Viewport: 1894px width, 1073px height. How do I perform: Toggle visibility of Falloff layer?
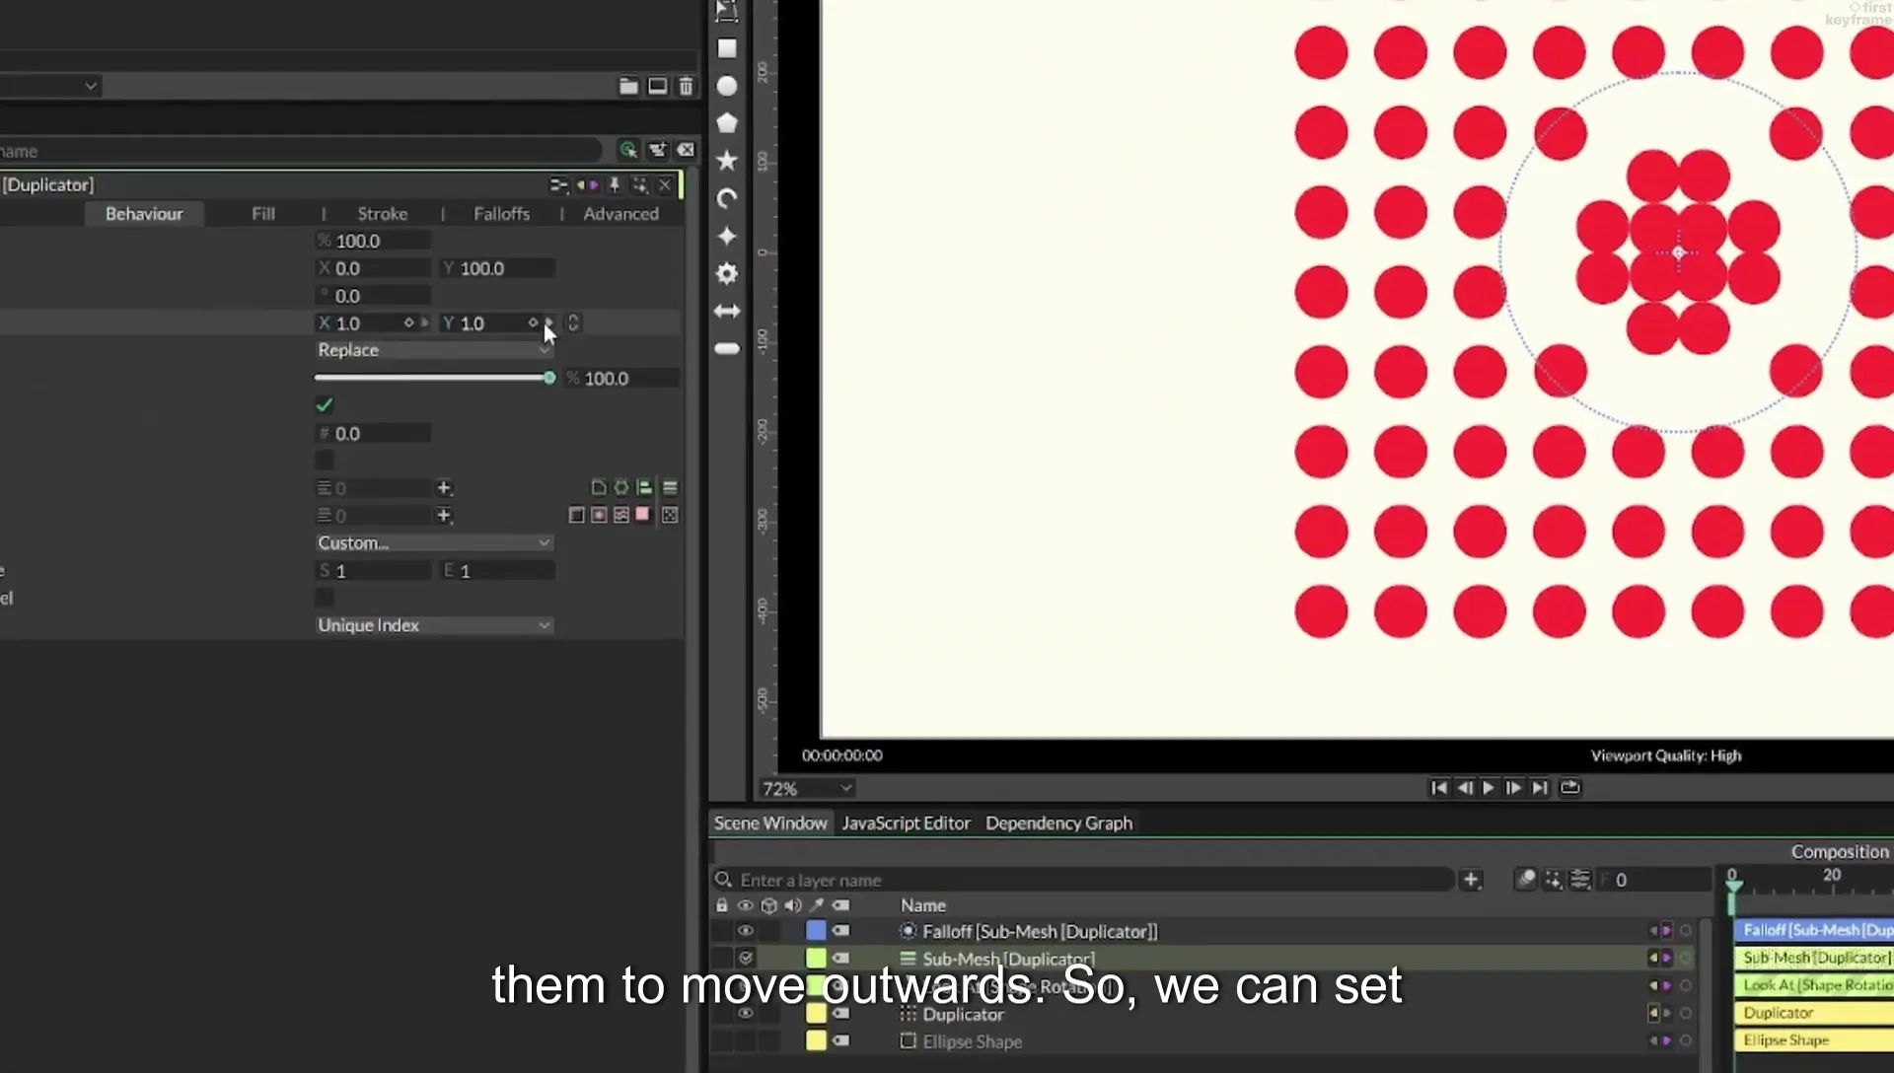click(746, 930)
